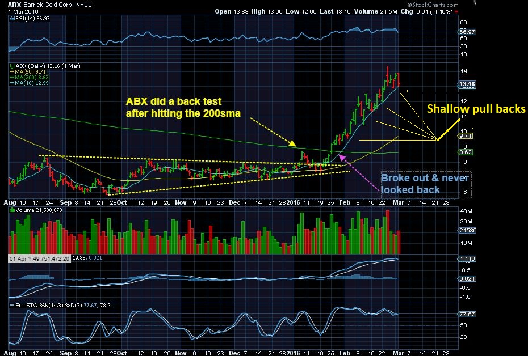This screenshot has height=356, width=528.
Task: Select the ABX (Daily) 13.16 (1 Mar) legend
Action: [x=48, y=66]
